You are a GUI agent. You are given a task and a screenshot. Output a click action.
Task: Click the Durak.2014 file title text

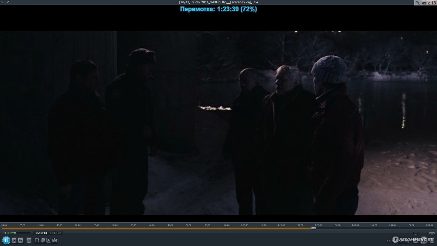218,2
